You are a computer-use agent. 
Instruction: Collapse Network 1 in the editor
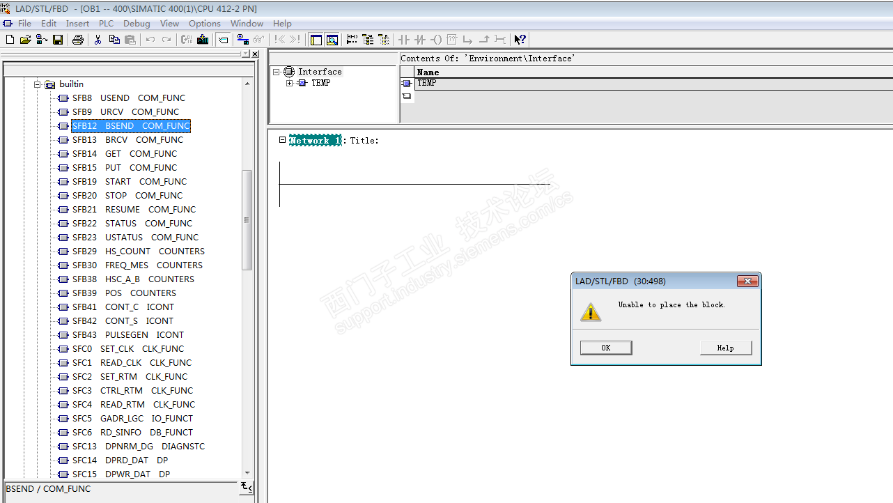tap(282, 140)
